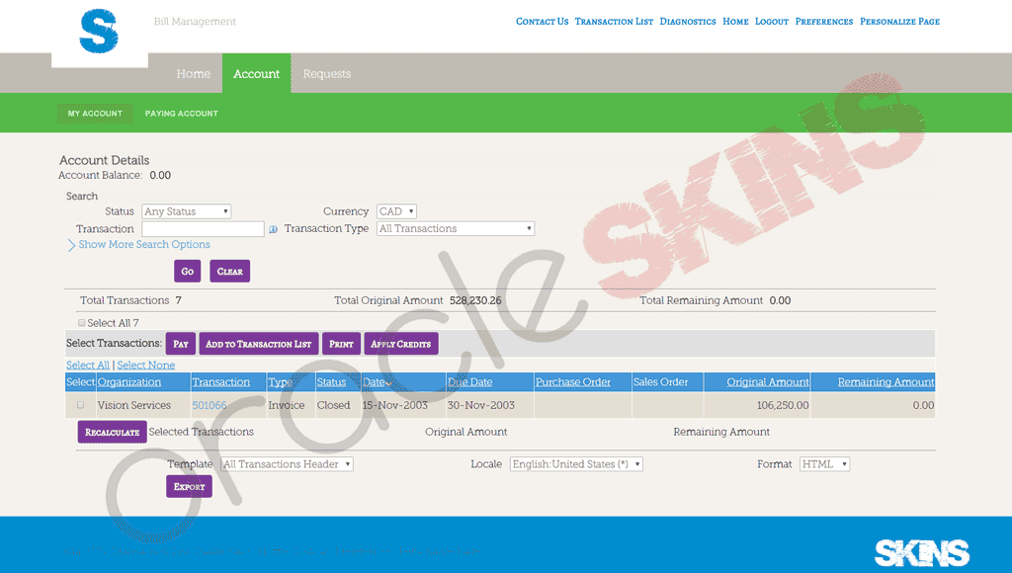This screenshot has width=1012, height=573.
Task: Click the Transaction search input field
Action: tap(210, 229)
